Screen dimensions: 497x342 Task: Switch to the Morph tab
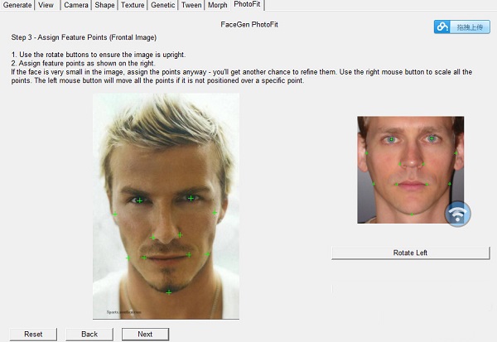[217, 5]
